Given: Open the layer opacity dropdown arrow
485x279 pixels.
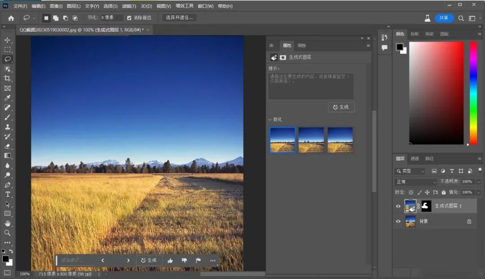Looking at the screenshot, I should (479, 182).
